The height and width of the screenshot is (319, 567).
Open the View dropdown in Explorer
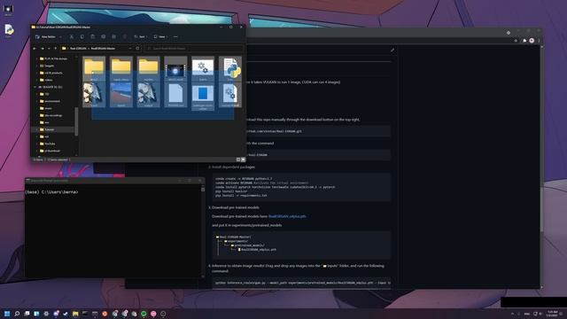pos(160,37)
